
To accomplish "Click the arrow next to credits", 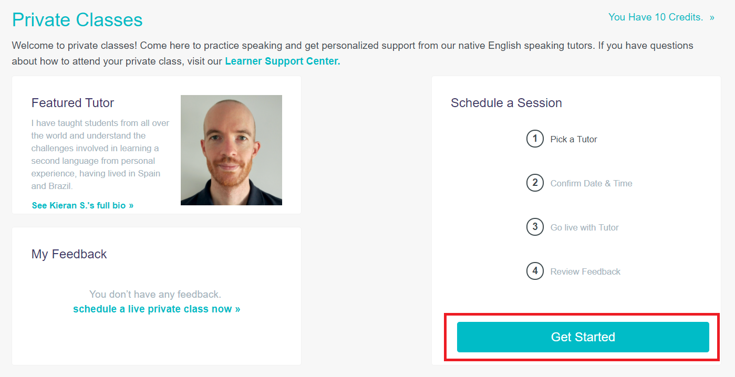I will pyautogui.click(x=712, y=17).
